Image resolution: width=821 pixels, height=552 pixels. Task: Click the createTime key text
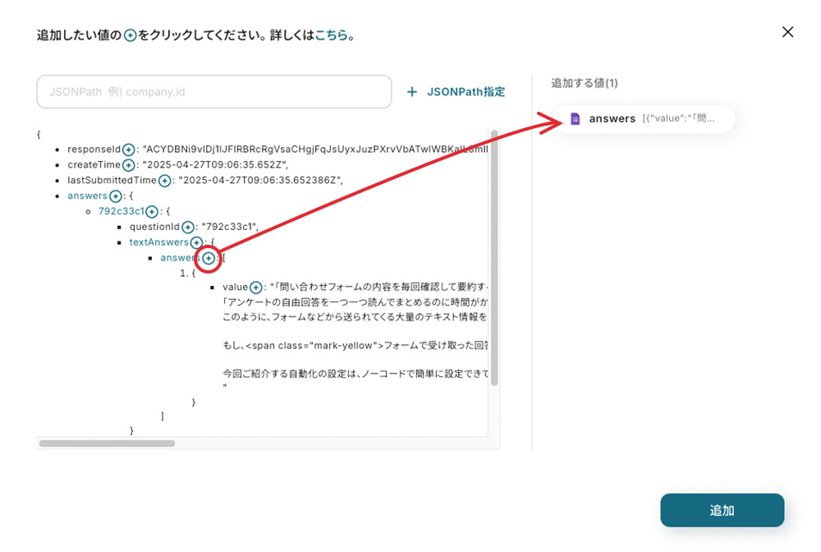pos(94,165)
